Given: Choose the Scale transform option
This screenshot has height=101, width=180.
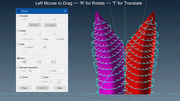Looking at the screenshot, I should [x=18, y=44].
